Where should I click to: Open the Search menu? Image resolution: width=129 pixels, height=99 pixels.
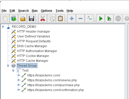pyautogui.click(x=23, y=11)
